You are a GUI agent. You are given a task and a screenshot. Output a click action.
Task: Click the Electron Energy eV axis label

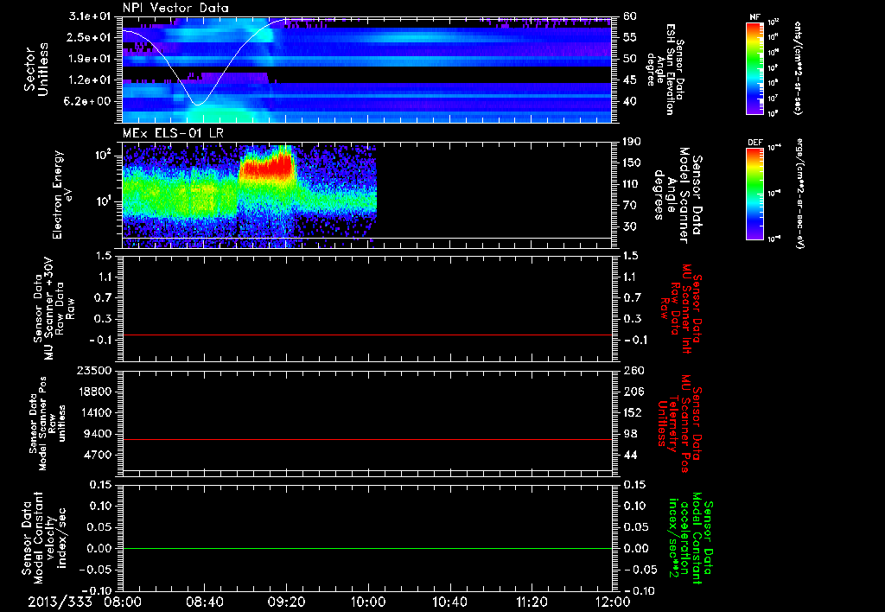click(x=62, y=194)
